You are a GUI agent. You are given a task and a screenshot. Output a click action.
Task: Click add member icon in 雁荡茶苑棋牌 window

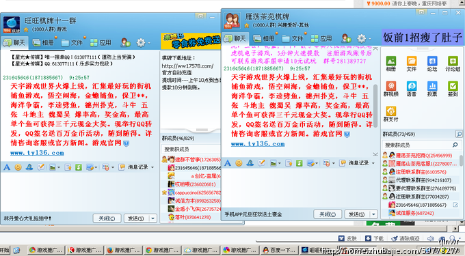click(x=346, y=38)
